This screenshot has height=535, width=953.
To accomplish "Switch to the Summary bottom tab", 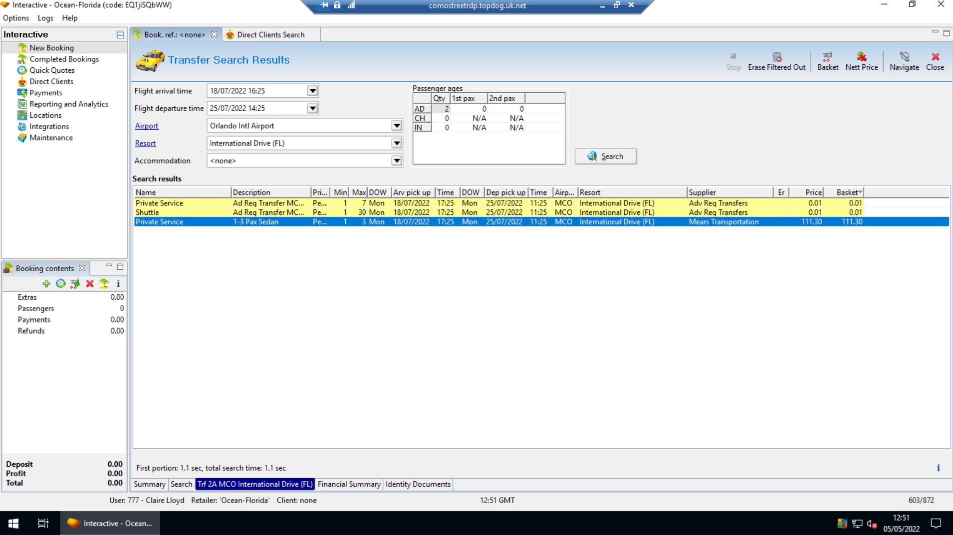I will click(x=149, y=484).
